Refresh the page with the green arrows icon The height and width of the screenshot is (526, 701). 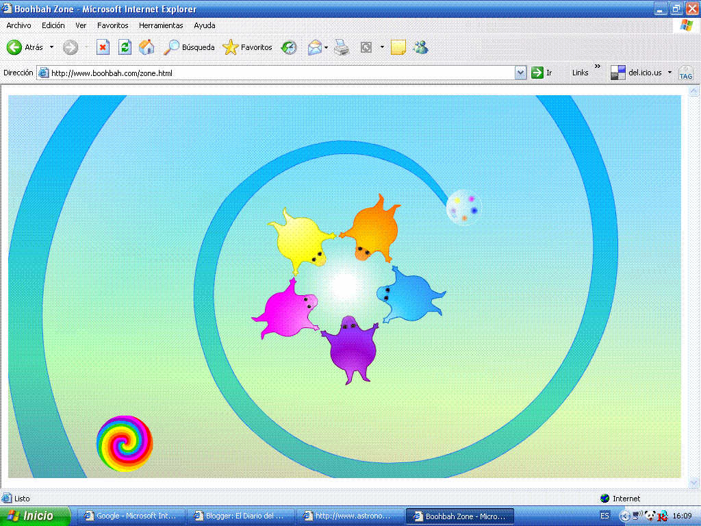coord(125,47)
